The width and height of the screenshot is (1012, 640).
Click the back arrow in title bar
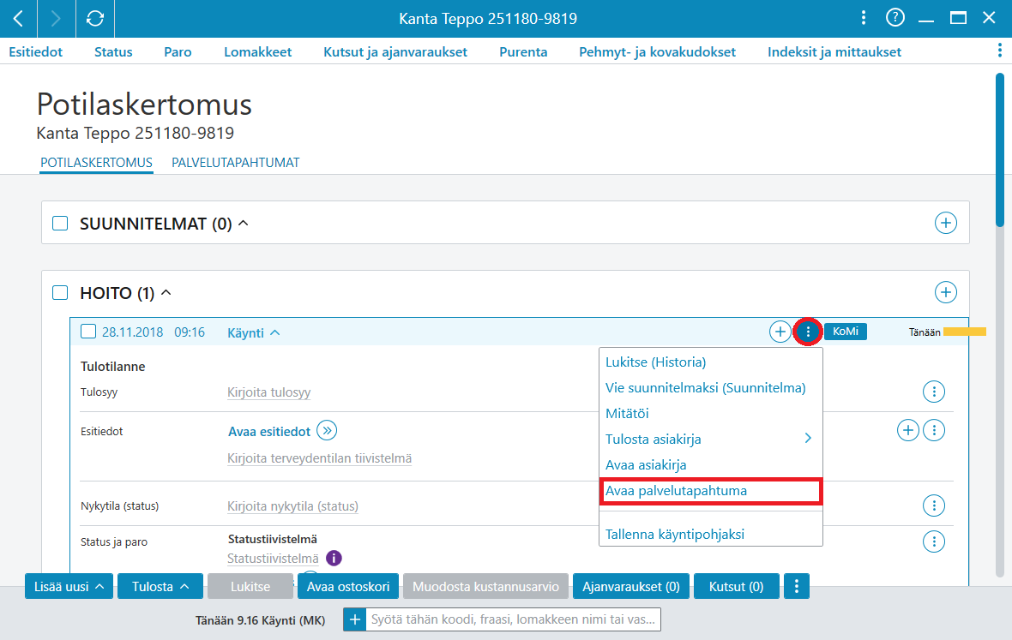click(x=19, y=19)
